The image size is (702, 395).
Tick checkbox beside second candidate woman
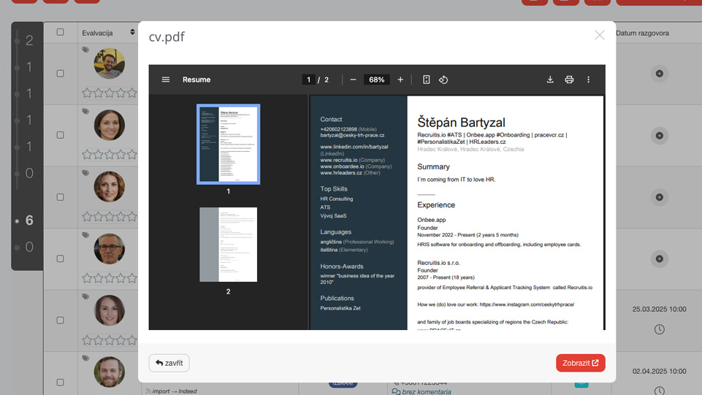[x=60, y=135]
